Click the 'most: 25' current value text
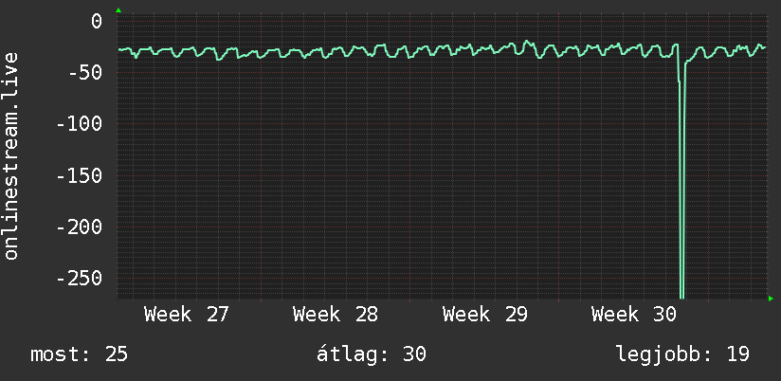 (80, 354)
